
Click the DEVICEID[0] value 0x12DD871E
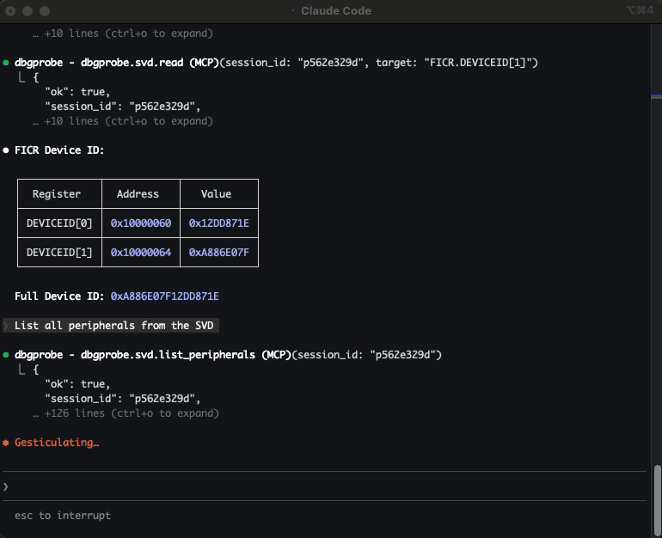click(x=218, y=223)
